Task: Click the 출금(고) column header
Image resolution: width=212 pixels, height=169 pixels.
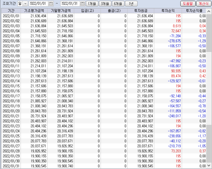Action: (x=114, y=11)
